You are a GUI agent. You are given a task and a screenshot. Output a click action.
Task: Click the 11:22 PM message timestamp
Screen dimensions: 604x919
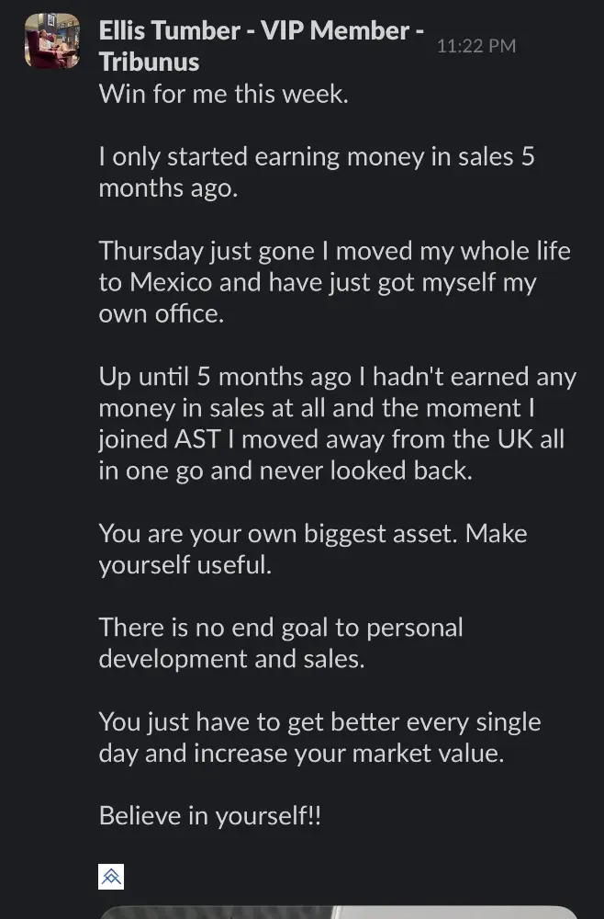coord(475,46)
